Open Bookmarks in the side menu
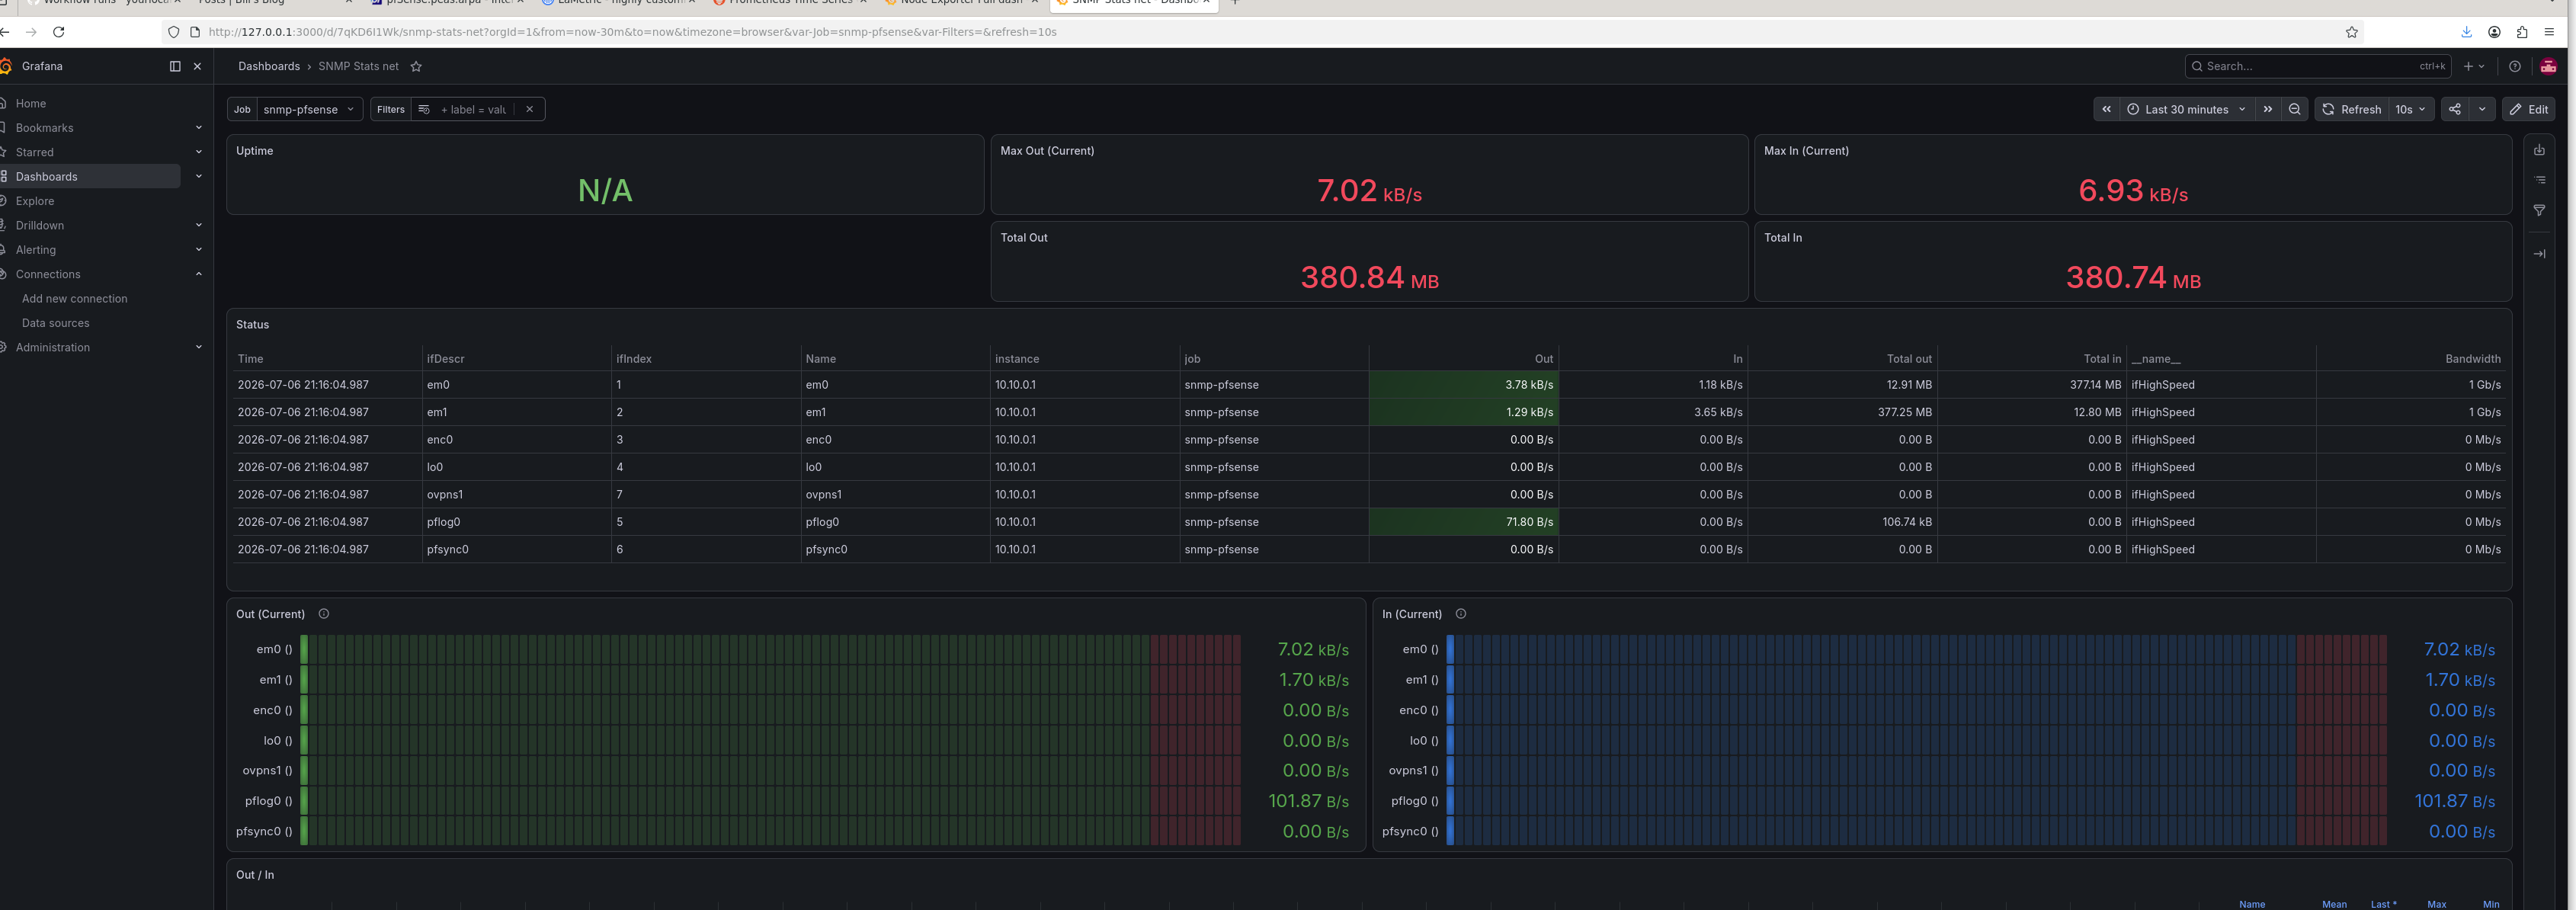 coord(45,128)
